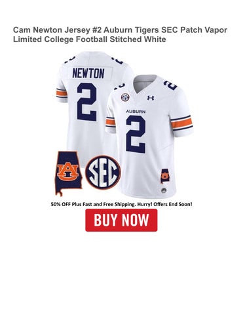
Task: Click the shoulder number on front jersey
Action: (x=170, y=85)
